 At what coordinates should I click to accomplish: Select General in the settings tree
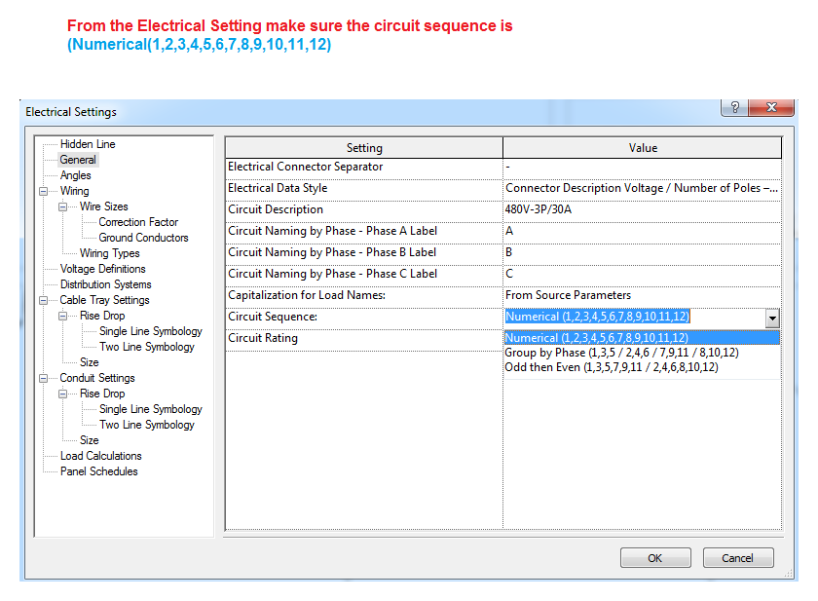(78, 160)
